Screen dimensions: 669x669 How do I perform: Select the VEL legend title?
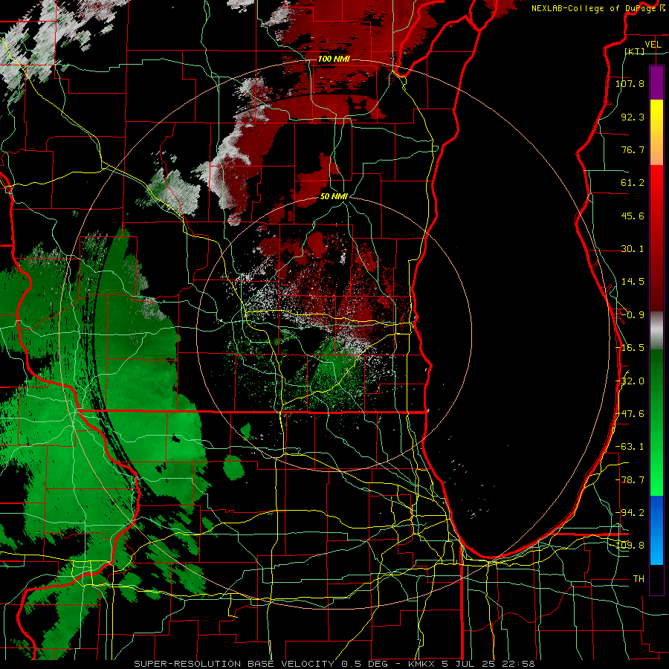tap(653, 45)
